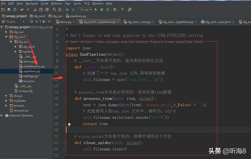Click the Collapse All icon in Project panel

pyautogui.click(x=37, y=22)
